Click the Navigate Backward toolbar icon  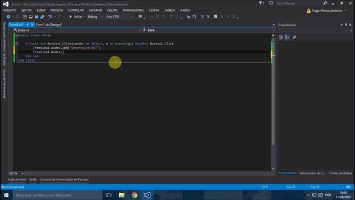pyautogui.click(x=8, y=17)
